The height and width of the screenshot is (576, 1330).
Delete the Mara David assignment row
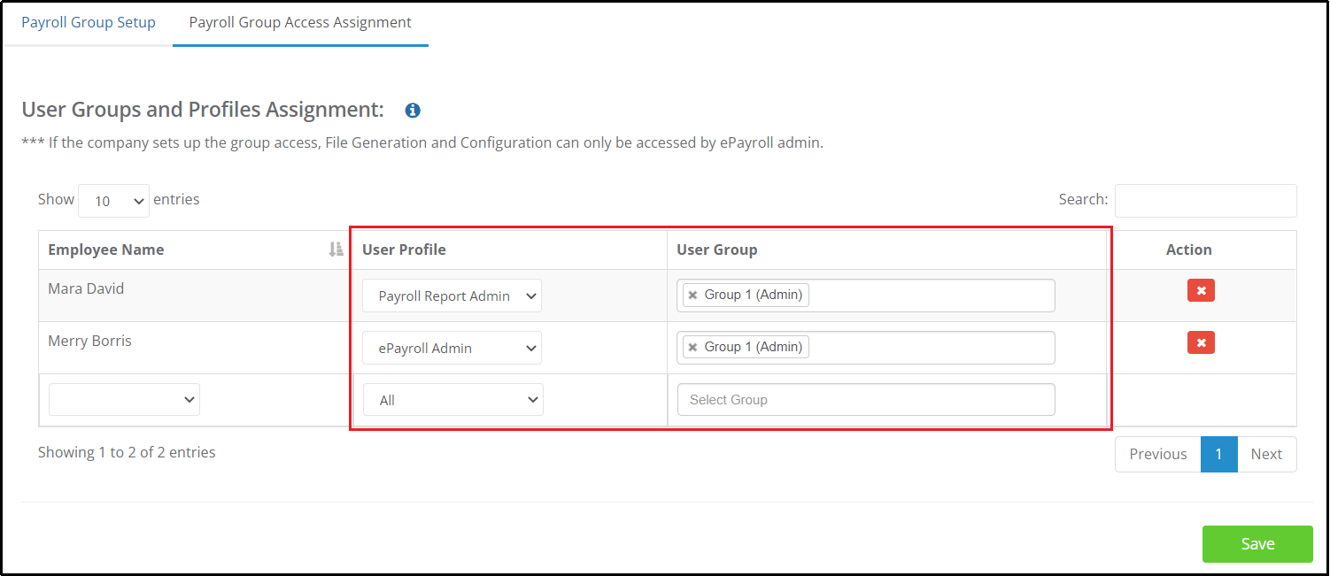point(1201,290)
